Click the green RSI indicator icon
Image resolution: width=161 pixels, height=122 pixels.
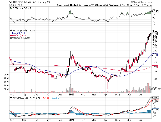[11, 8]
